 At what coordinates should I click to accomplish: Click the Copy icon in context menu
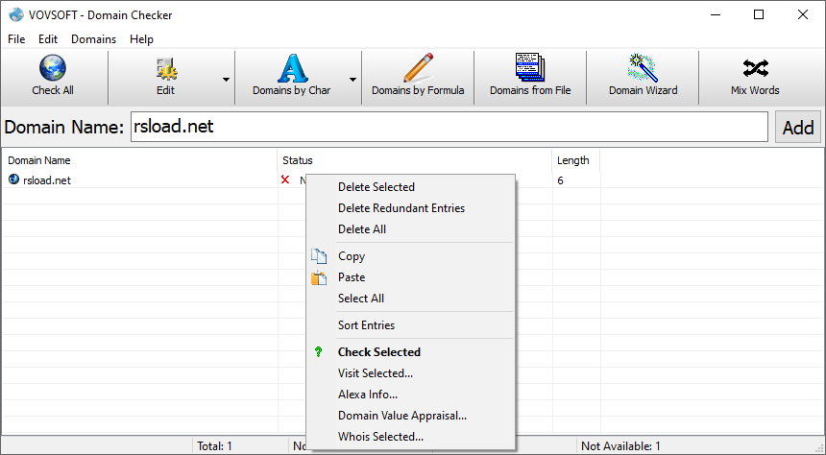[319, 256]
